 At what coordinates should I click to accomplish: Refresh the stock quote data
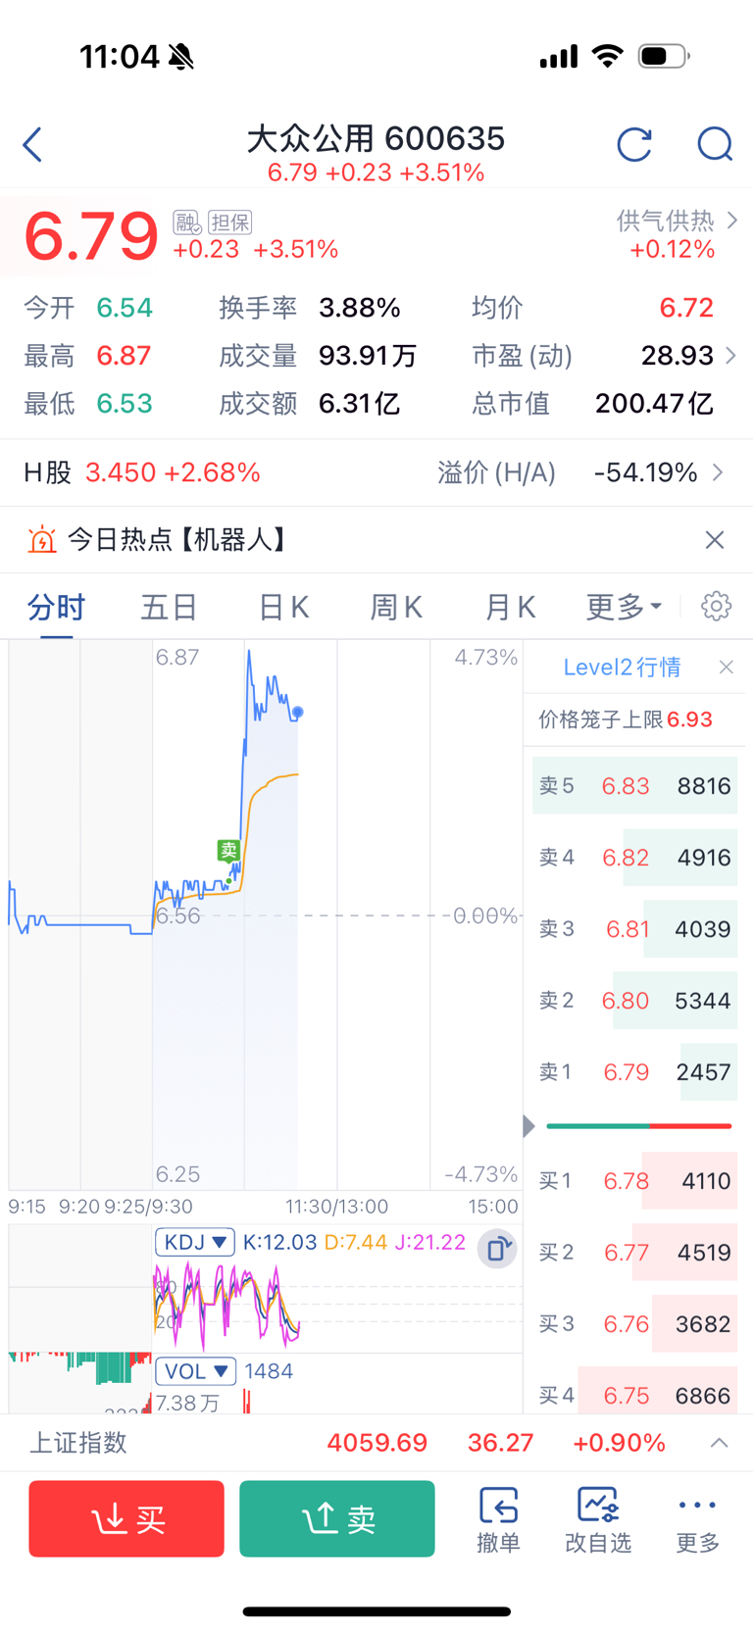[634, 144]
